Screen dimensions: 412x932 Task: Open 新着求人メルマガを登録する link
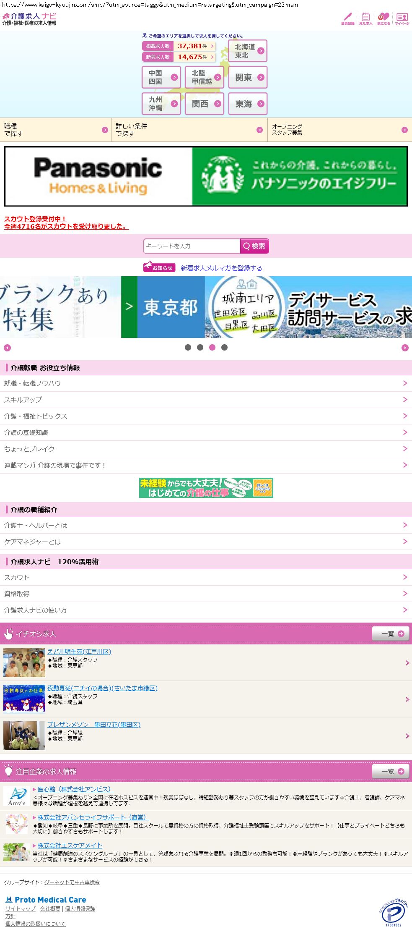pyautogui.click(x=221, y=268)
